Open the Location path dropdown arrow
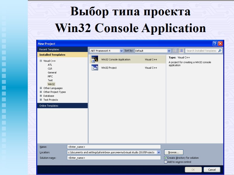The image size is (234, 175). pyautogui.click(x=158, y=152)
